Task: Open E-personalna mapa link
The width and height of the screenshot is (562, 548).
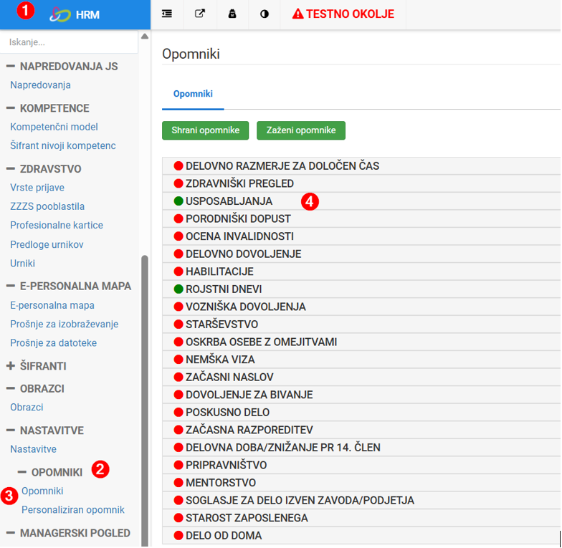Action: 52,305
